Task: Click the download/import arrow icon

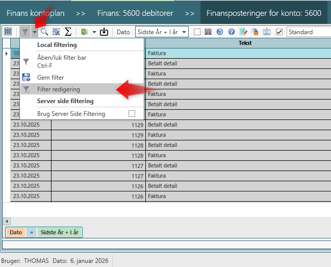Action: (x=104, y=32)
